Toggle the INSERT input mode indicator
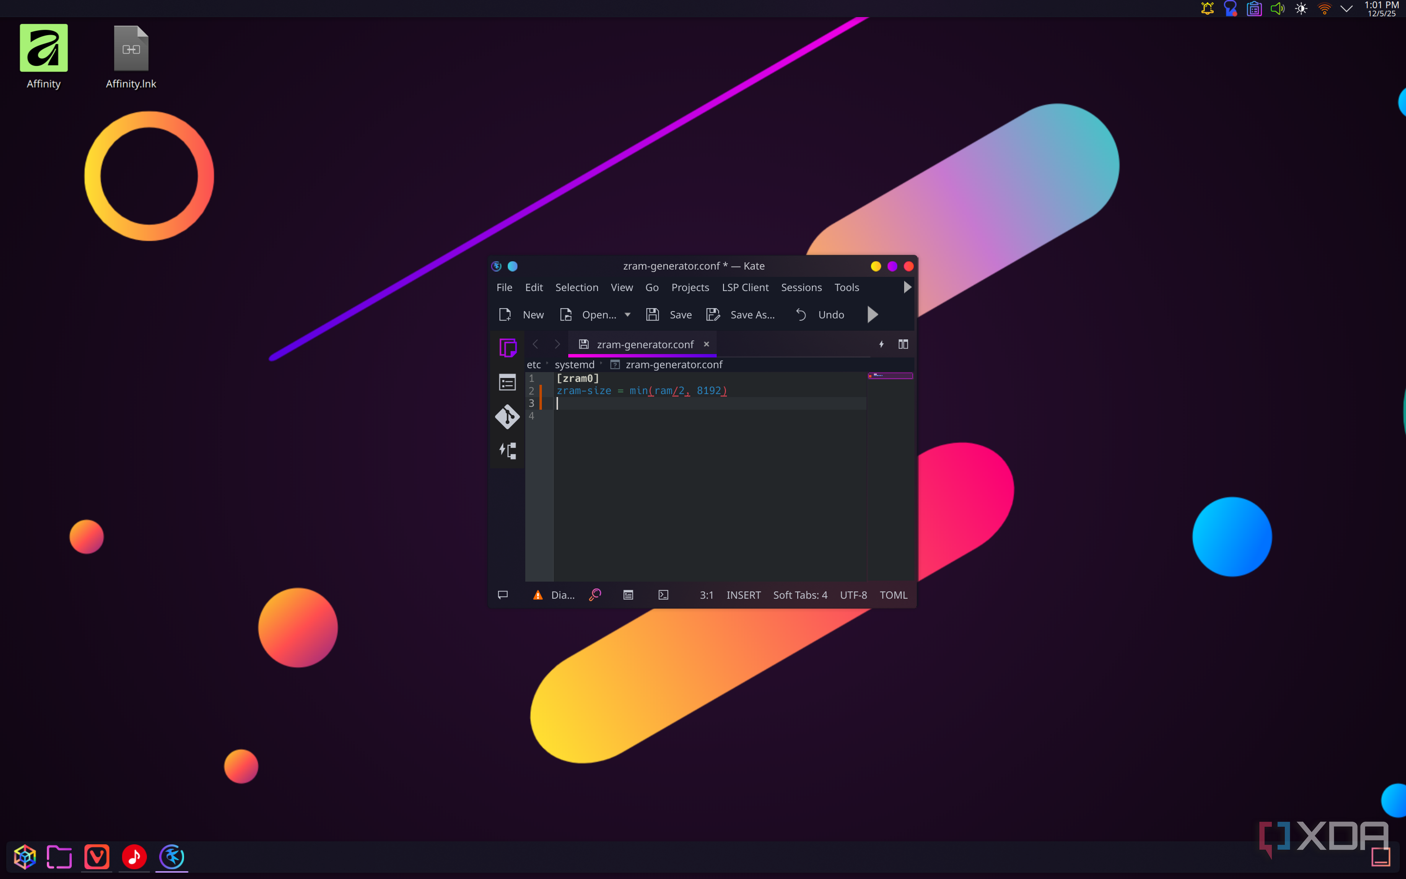 [743, 595]
